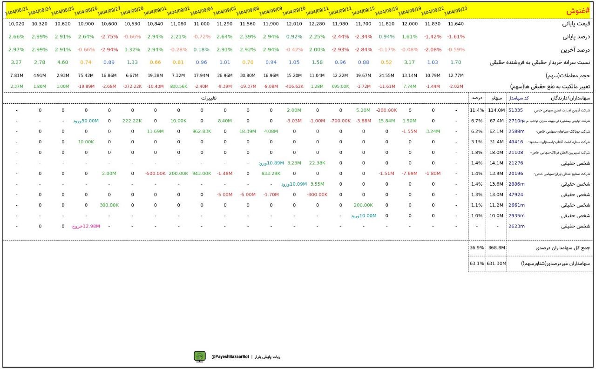Select shareholder code 49416
The height and width of the screenshot is (369, 596).
coord(515,142)
